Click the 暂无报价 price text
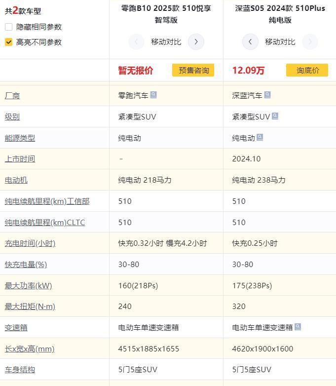The image size is (336, 386). [136, 71]
